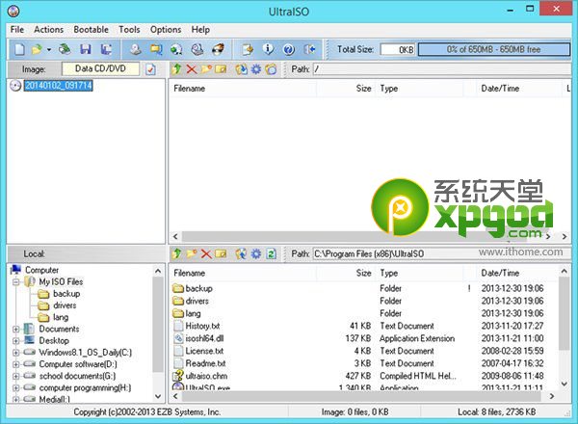The height and width of the screenshot is (424, 578).
Task: Click Up-folder icon in Local toolbar
Action: [x=176, y=253]
